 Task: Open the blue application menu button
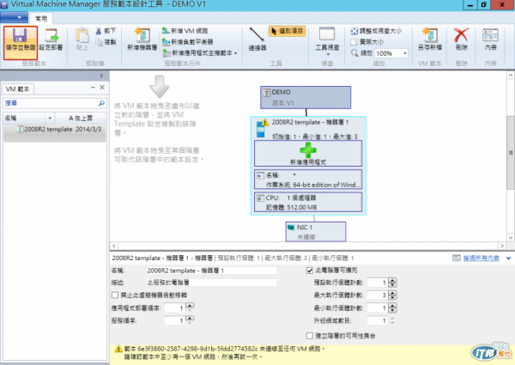[14, 17]
